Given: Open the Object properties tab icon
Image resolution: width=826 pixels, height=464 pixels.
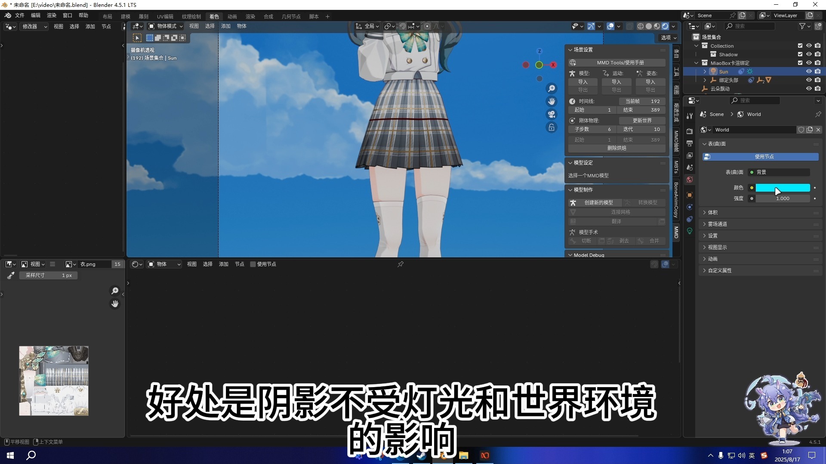Looking at the screenshot, I should pos(690,195).
